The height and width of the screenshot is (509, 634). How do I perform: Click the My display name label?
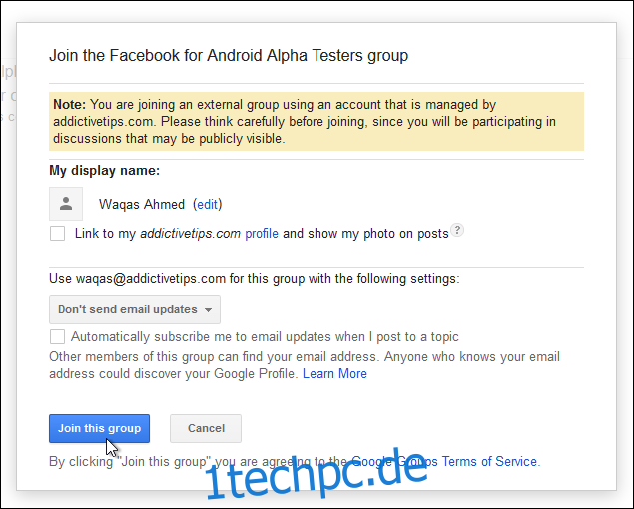(x=104, y=171)
